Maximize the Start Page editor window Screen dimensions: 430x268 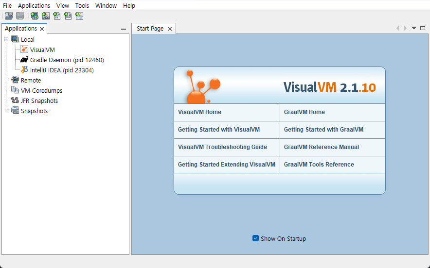pyautogui.click(x=422, y=28)
